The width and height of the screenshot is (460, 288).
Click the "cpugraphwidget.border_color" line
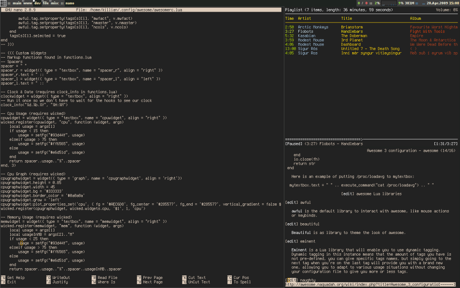pyautogui.click(x=43, y=195)
